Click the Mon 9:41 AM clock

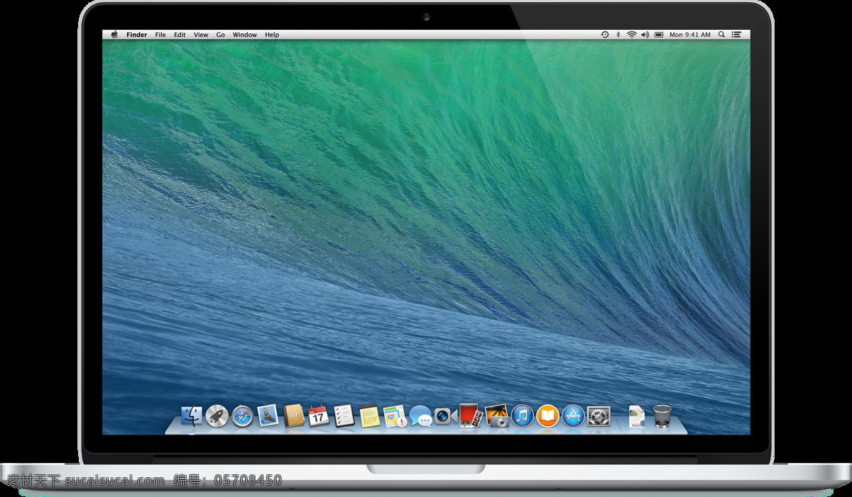point(690,35)
